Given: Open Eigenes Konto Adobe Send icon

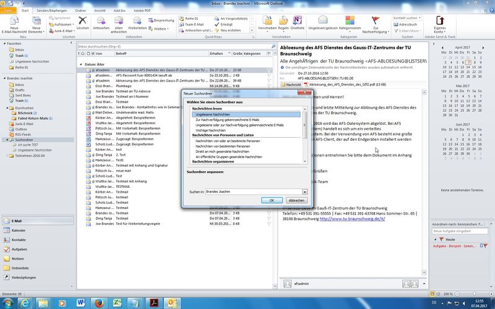Looking at the screenshot, I should point(440,25).
